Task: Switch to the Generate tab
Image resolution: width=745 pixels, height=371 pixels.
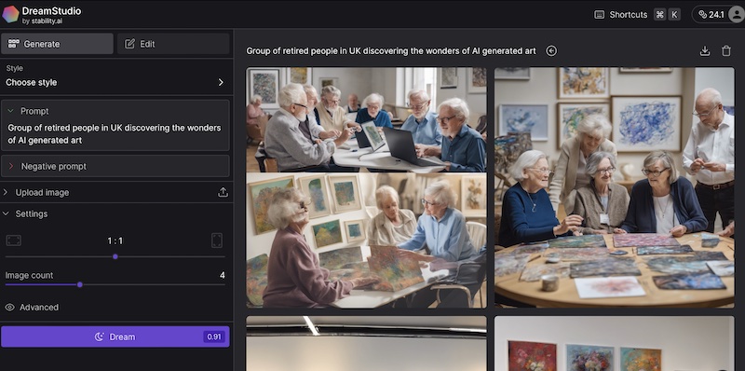Action: tap(57, 44)
